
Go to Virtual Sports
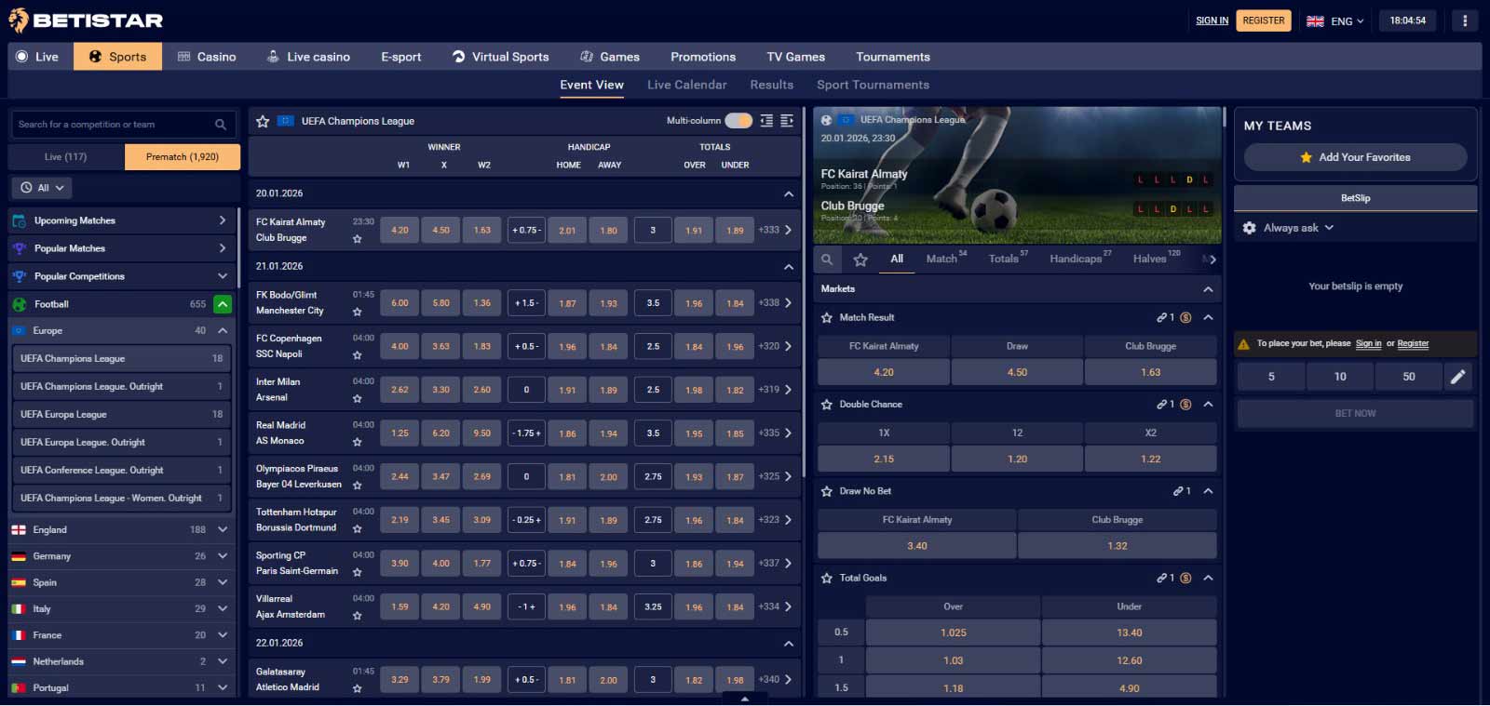(500, 57)
